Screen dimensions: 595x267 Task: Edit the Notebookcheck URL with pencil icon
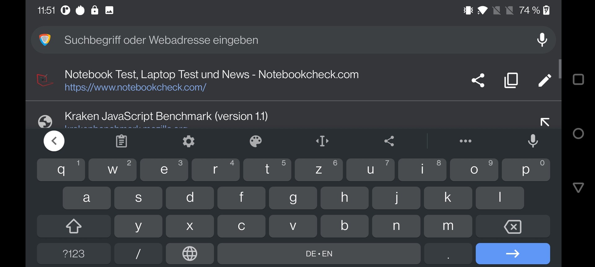tap(544, 80)
